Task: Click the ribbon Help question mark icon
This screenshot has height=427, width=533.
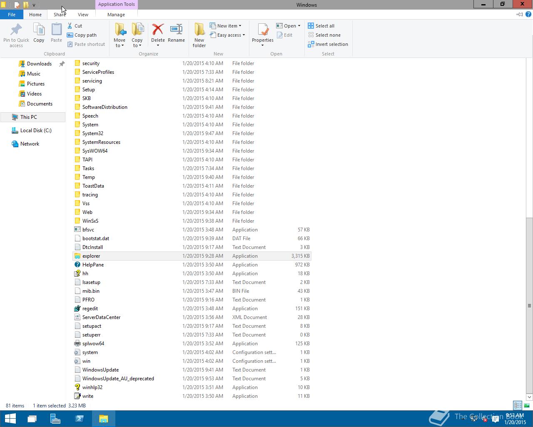Action: pos(529,14)
